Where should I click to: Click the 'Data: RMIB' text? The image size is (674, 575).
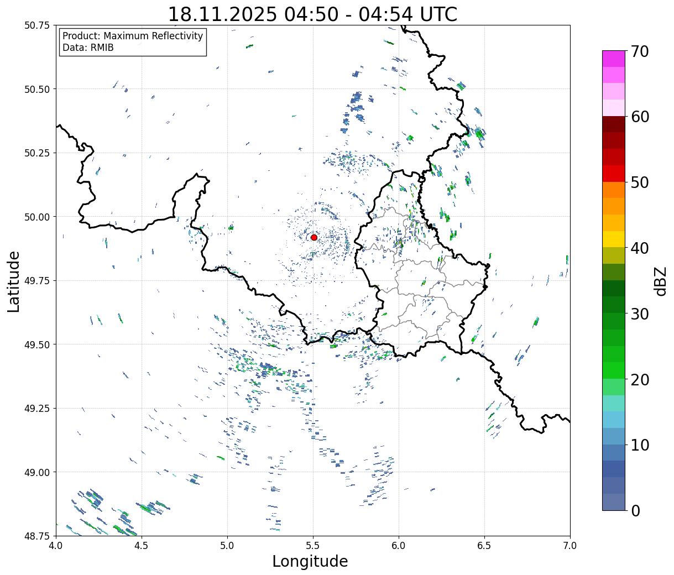[88, 48]
